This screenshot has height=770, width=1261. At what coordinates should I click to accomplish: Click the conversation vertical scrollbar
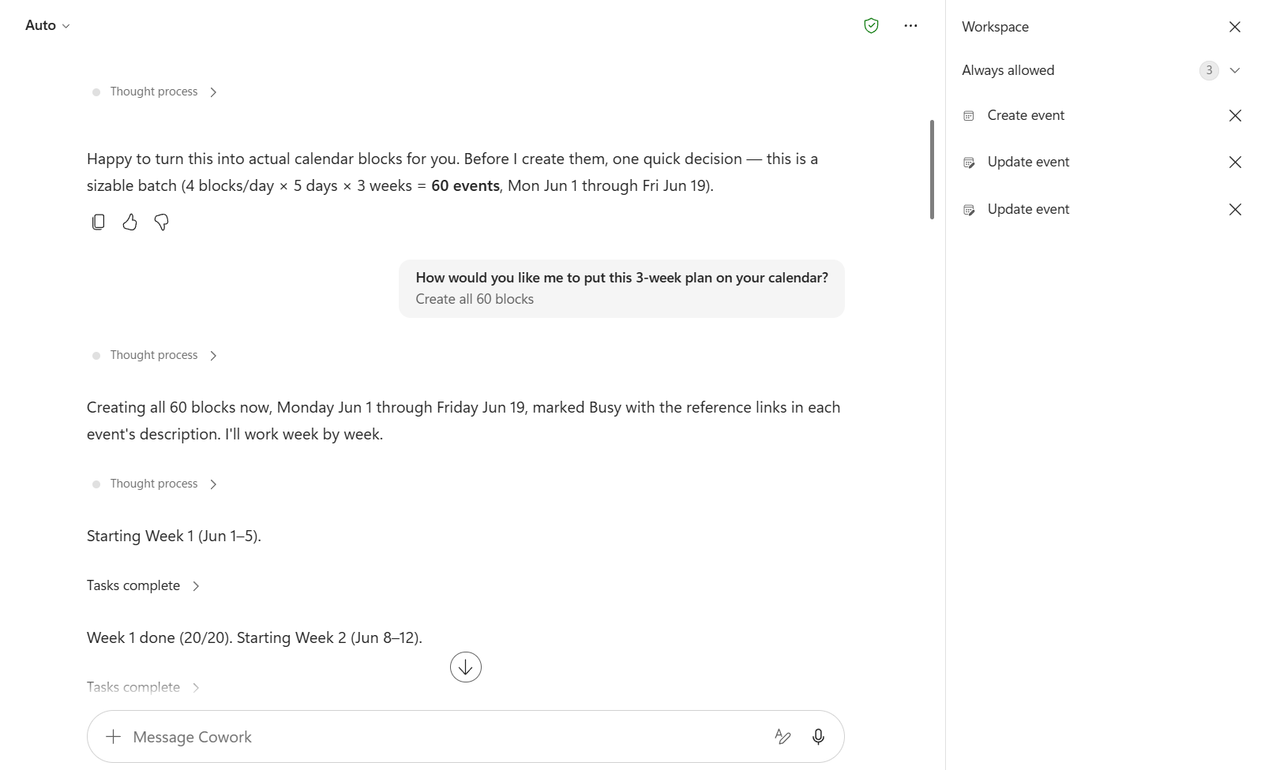click(932, 170)
